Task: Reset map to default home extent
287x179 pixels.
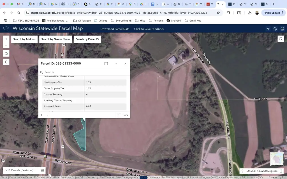Action: pos(6,53)
